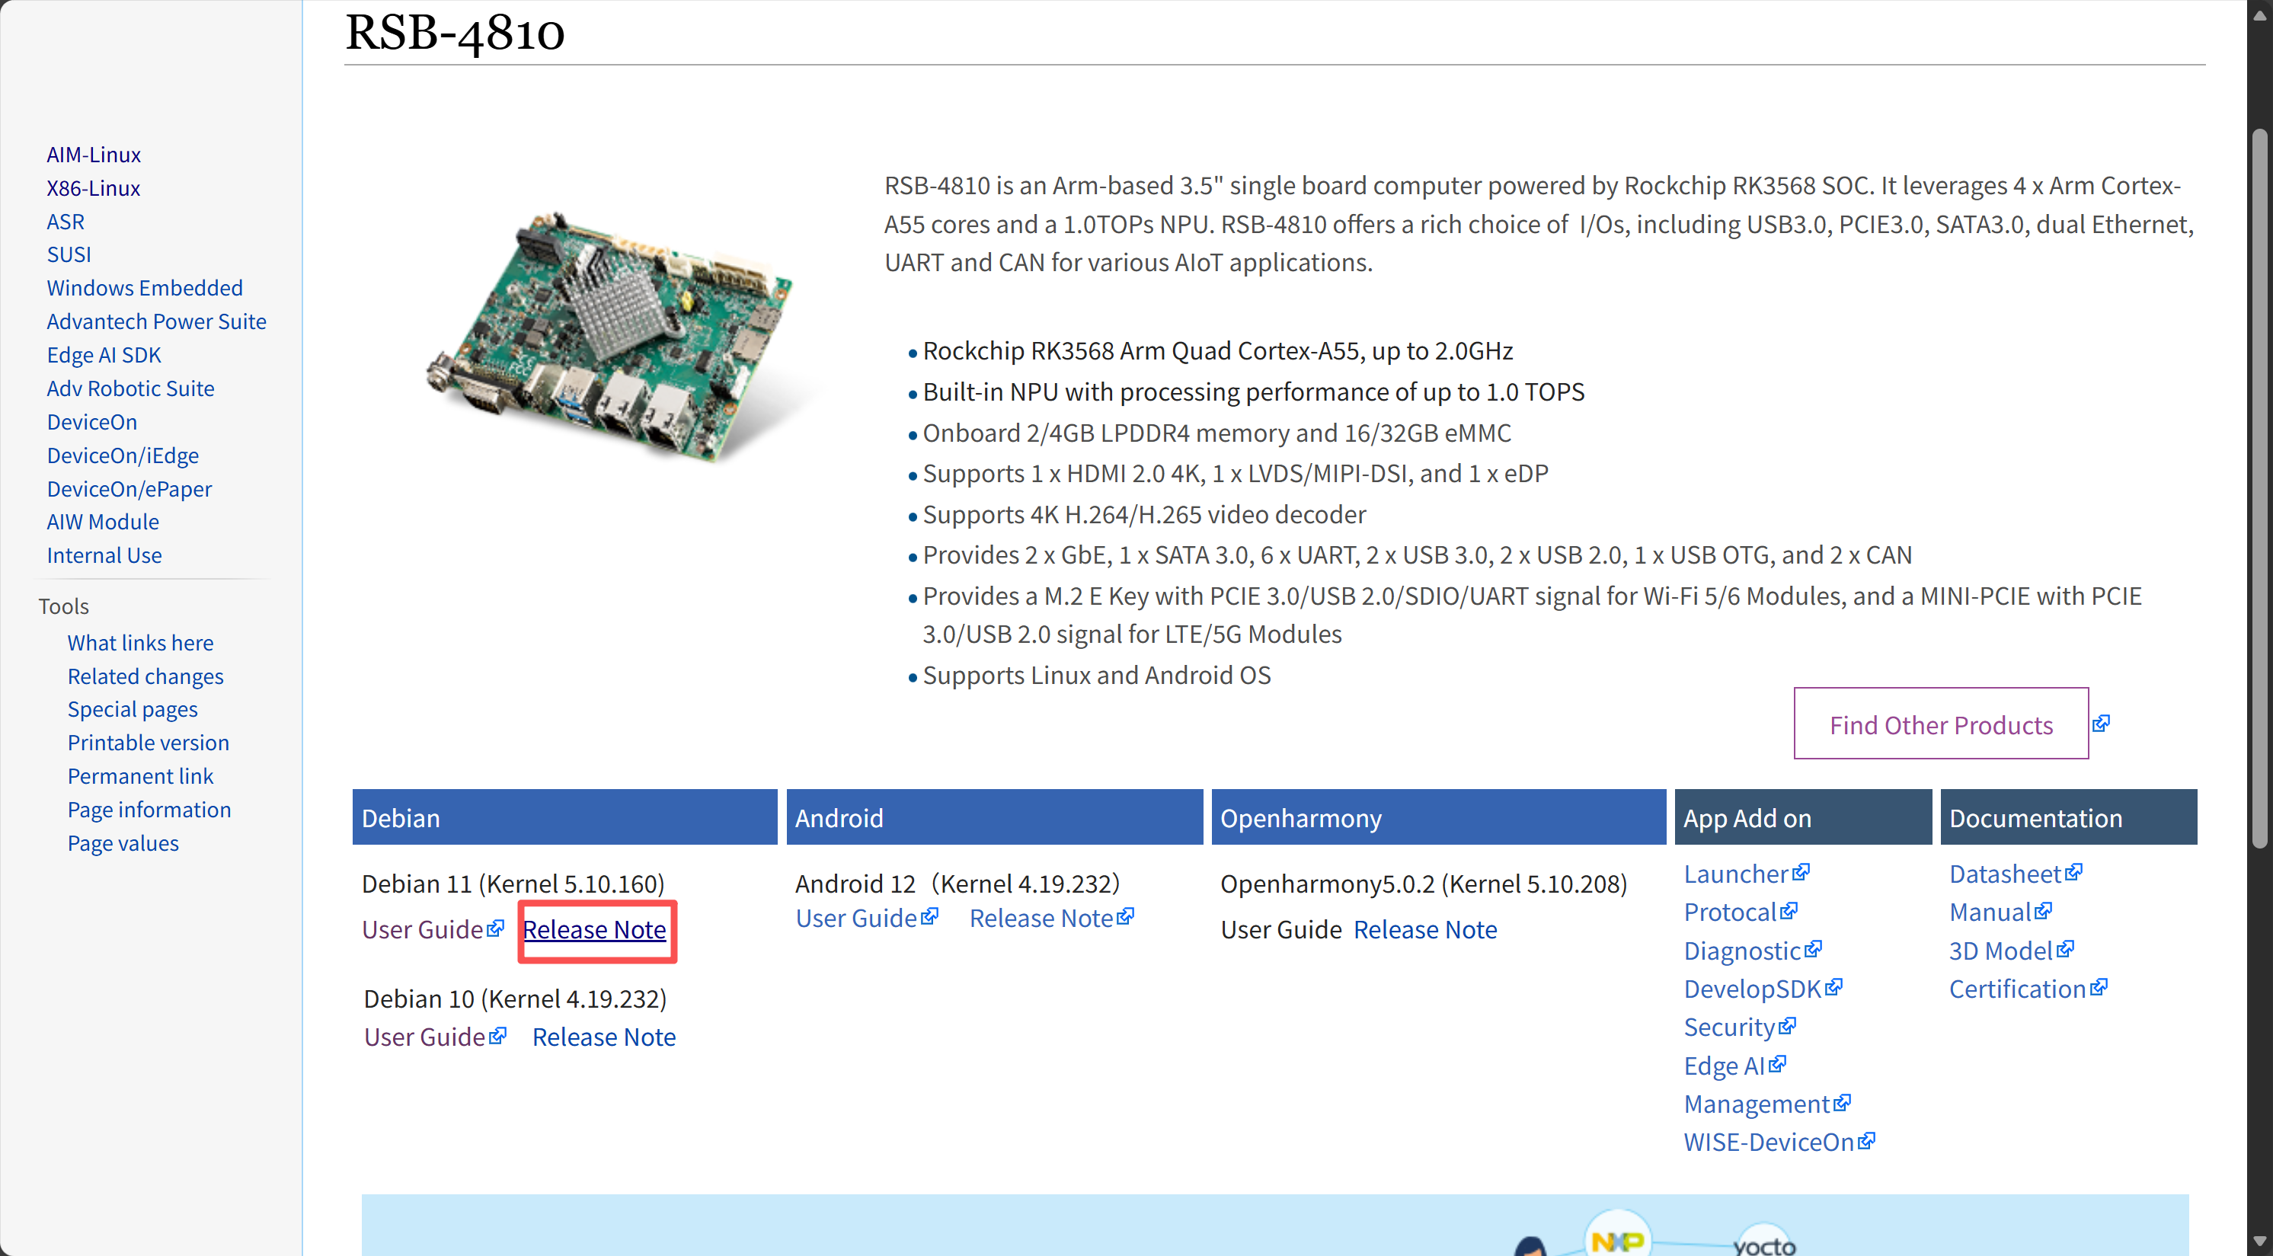This screenshot has width=2273, height=1256.
Task: Click external-link icon next to WISE-DeviceOn
Action: (1866, 1140)
